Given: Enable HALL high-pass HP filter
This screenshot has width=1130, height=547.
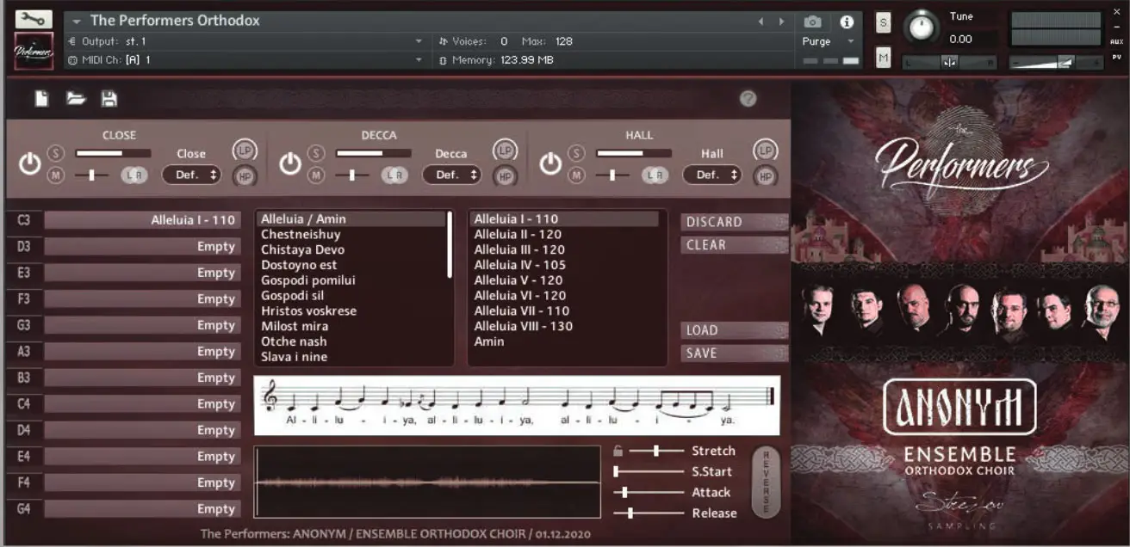Looking at the screenshot, I should coord(765,176).
